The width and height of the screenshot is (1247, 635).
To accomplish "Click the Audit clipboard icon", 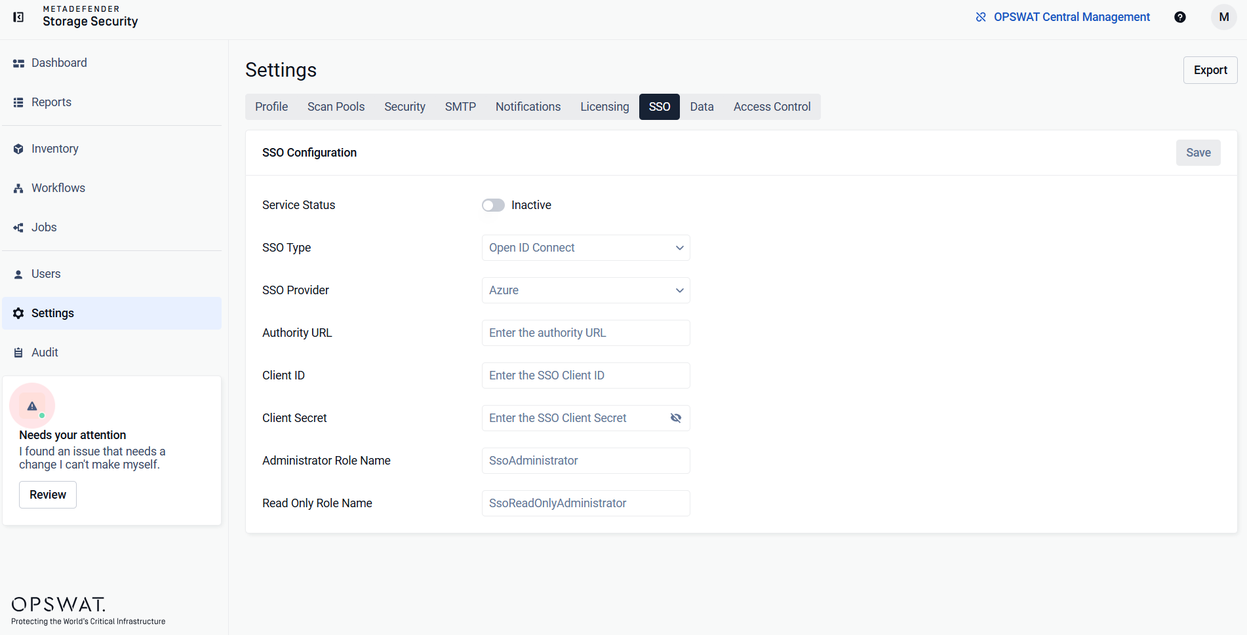I will (x=18, y=353).
